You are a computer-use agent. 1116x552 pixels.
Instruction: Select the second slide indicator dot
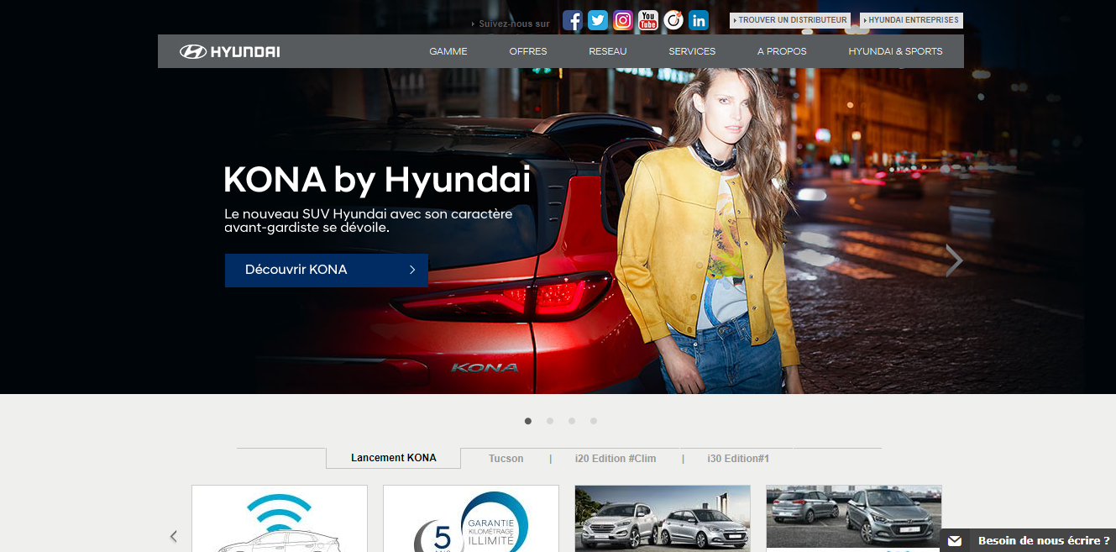point(550,421)
